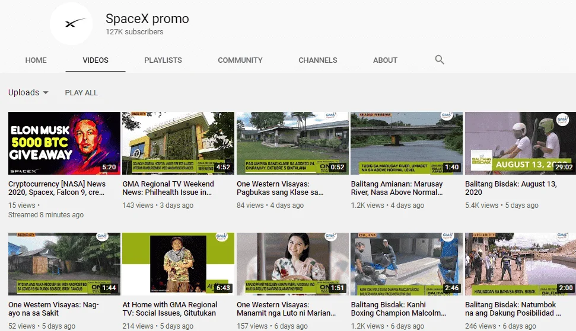Open the CHANNELS tab
The height and width of the screenshot is (331, 576).
(318, 60)
